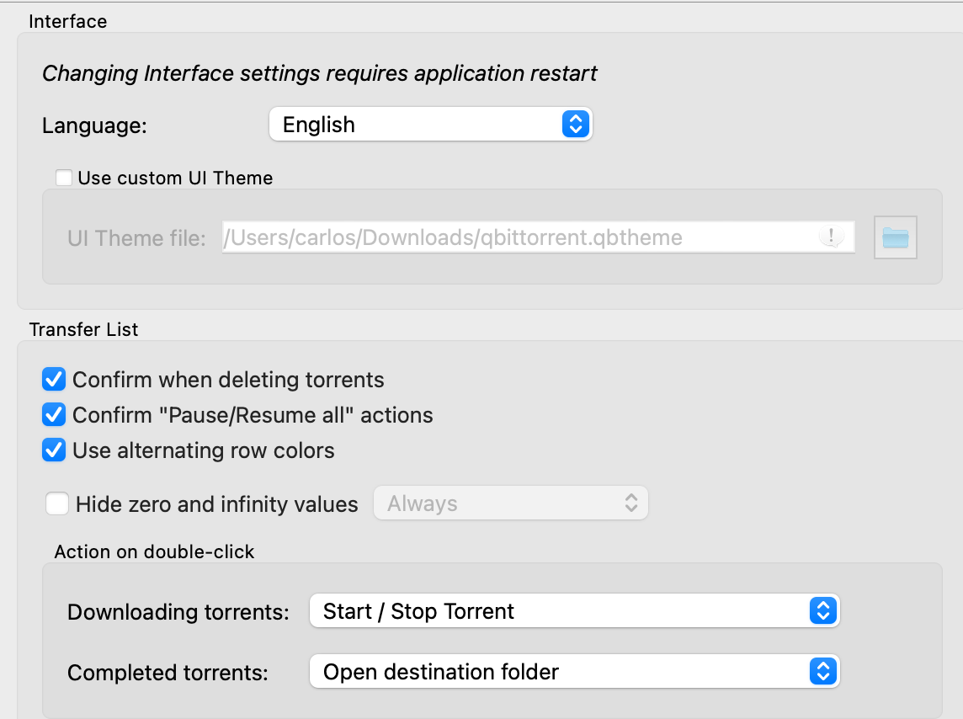Toggle Confirm Pause/Resume all actions
The width and height of the screenshot is (963, 719).
54,415
